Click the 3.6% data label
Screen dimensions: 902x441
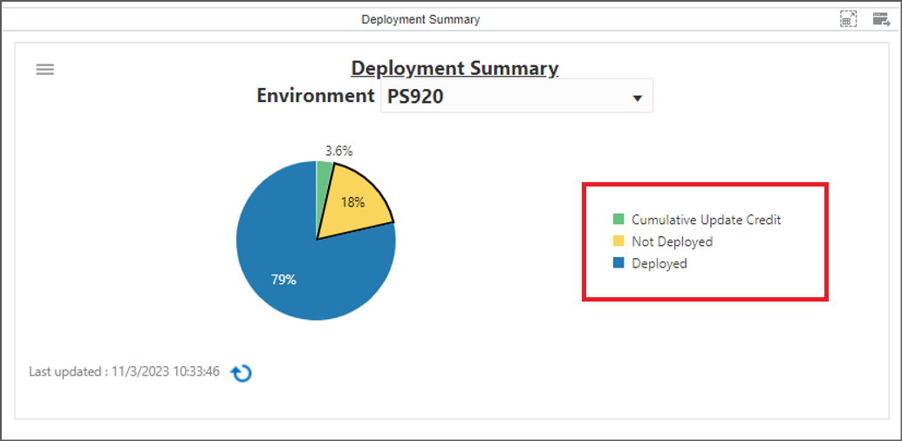338,152
